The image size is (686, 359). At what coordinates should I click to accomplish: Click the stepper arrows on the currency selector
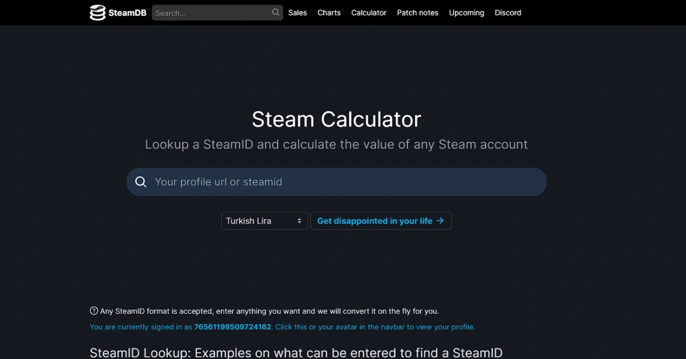300,221
